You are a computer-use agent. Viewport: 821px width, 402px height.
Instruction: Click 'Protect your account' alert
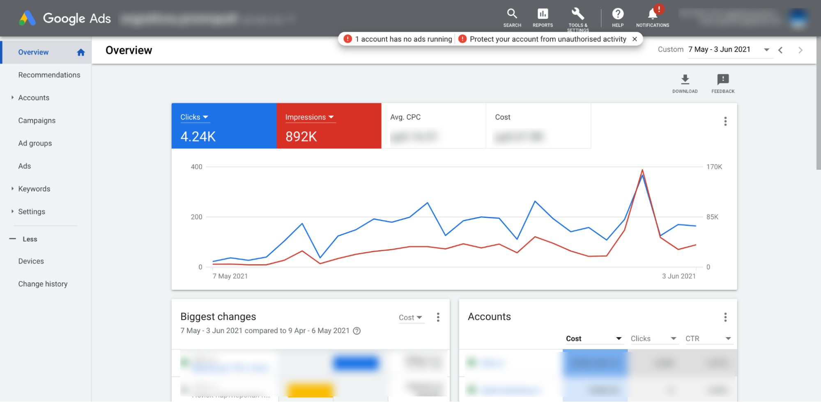coord(543,39)
